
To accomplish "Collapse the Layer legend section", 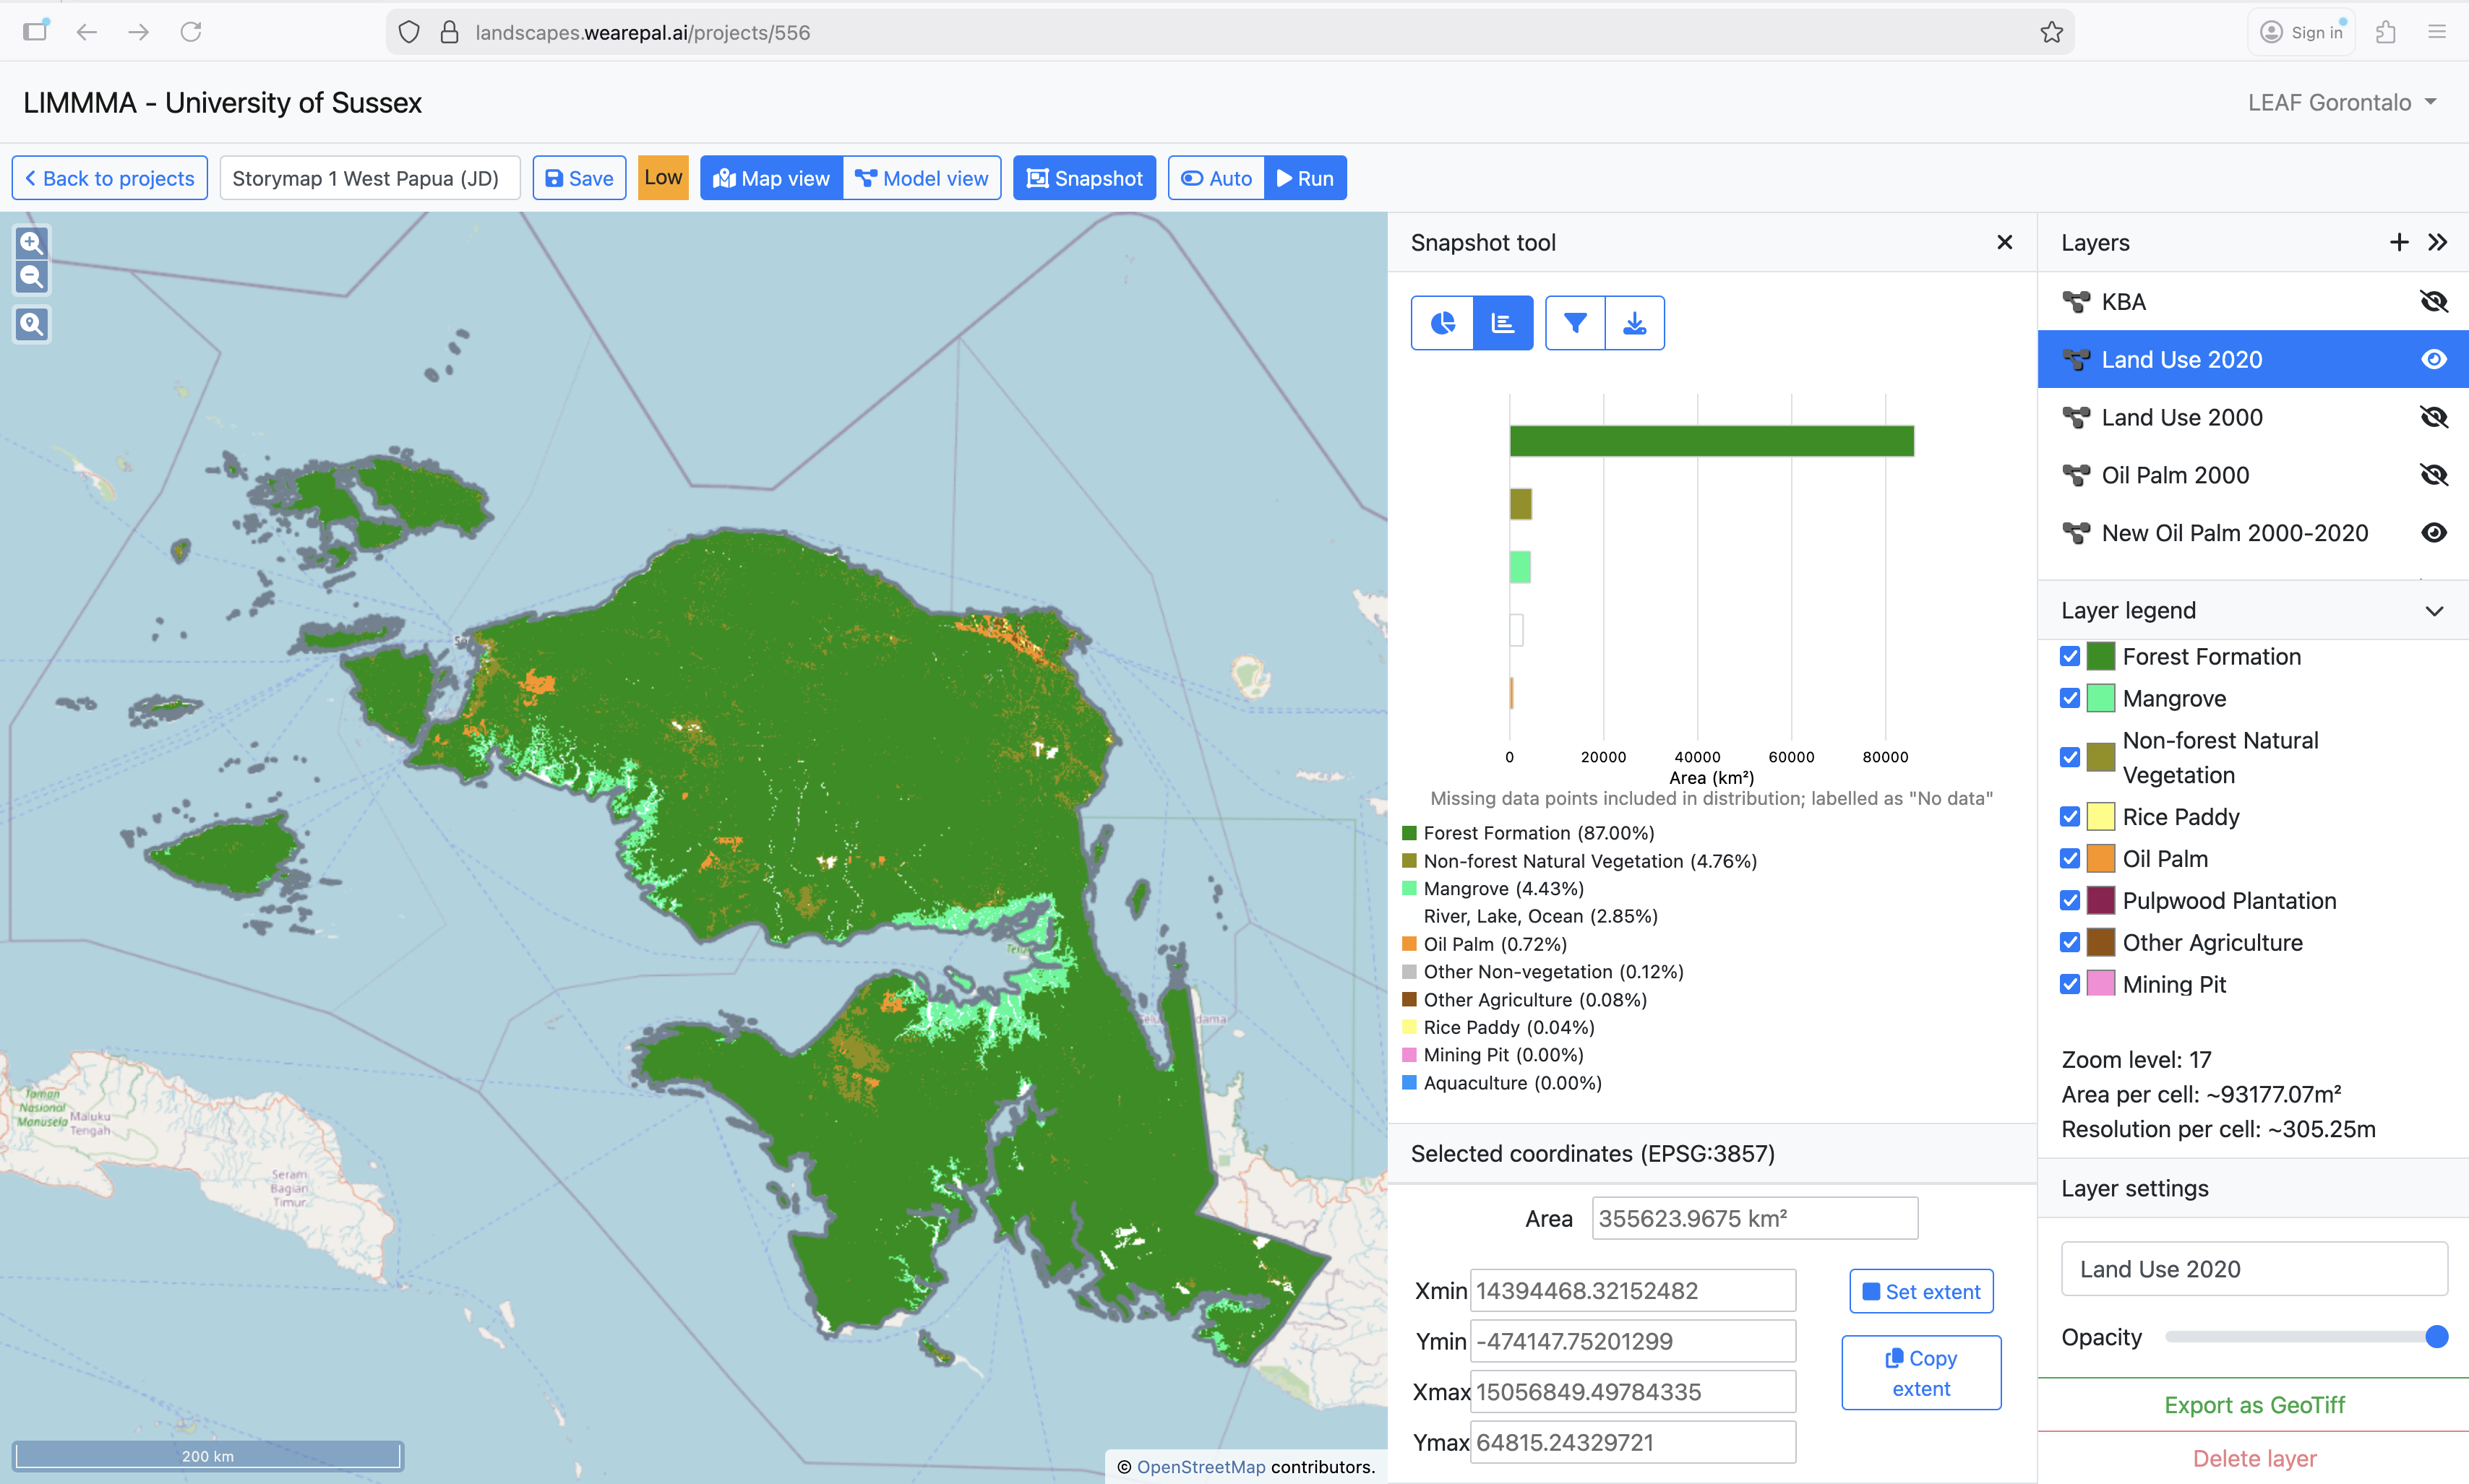I will coord(2434,610).
